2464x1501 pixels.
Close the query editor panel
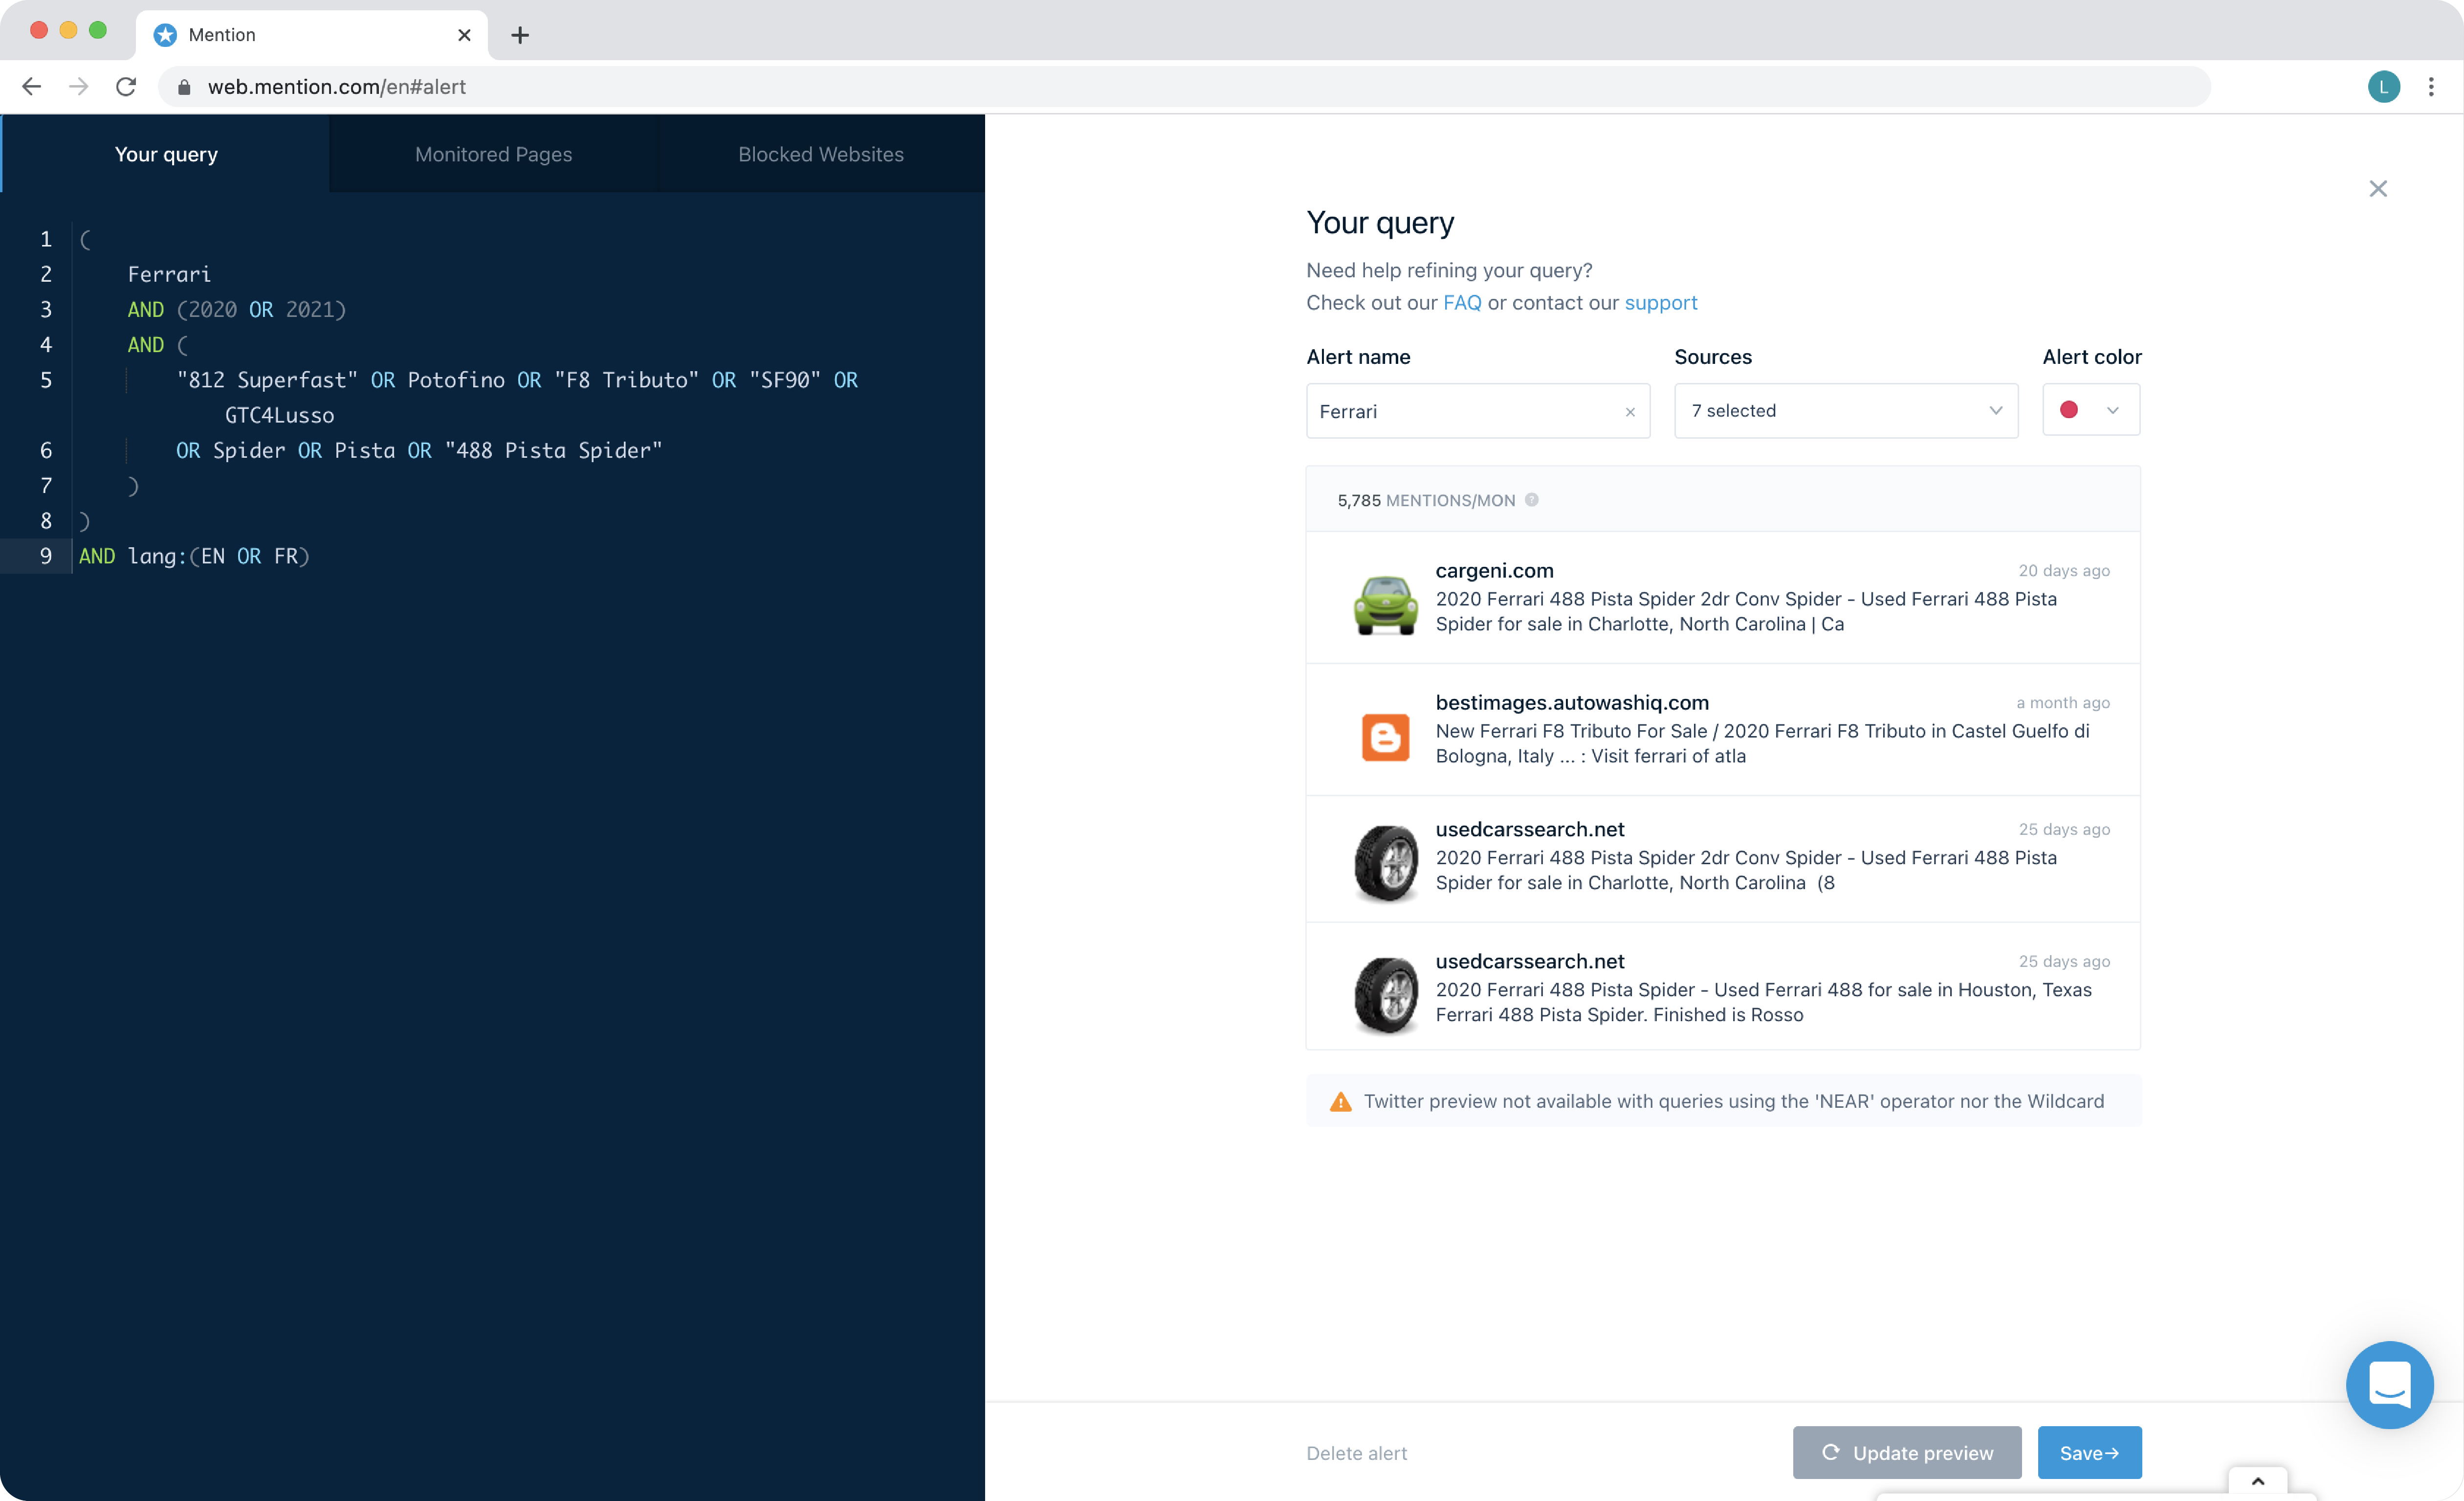2378,189
